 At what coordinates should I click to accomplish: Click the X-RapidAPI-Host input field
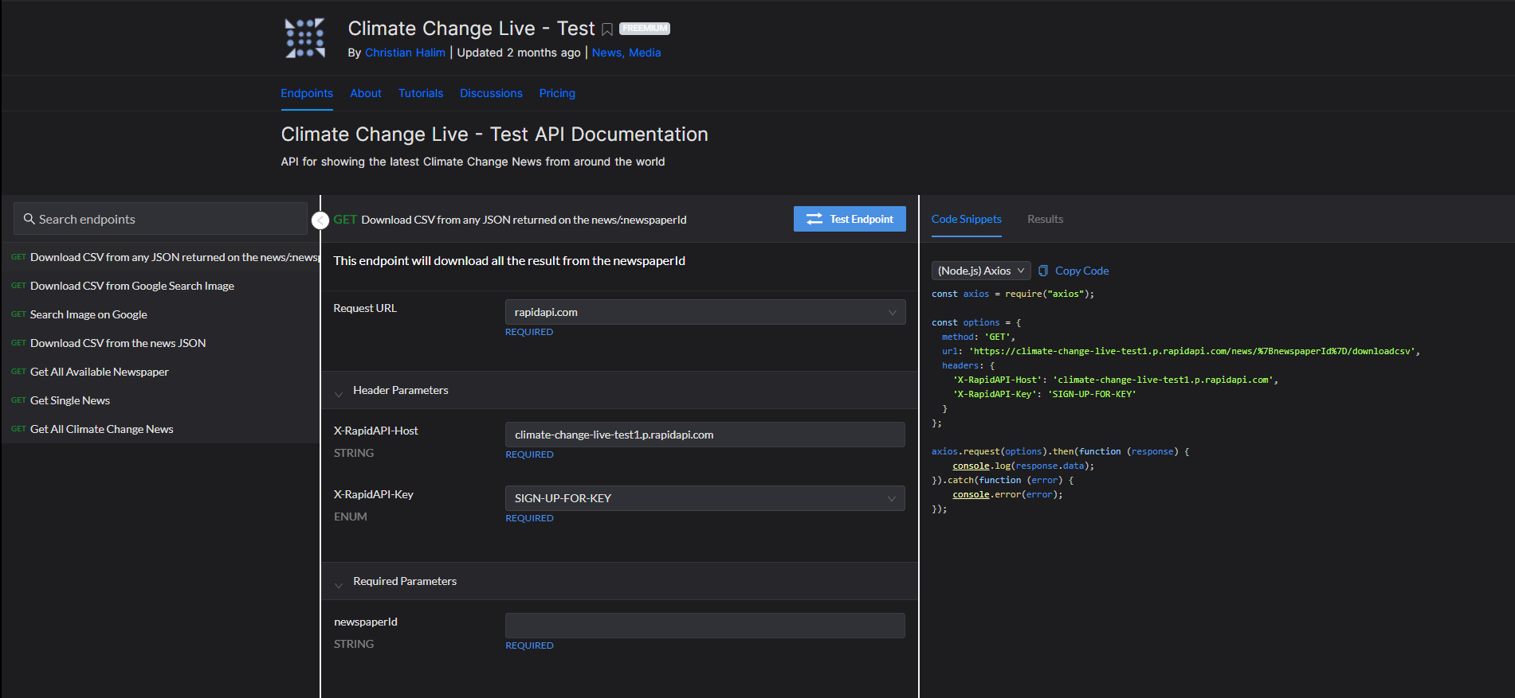tap(705, 435)
